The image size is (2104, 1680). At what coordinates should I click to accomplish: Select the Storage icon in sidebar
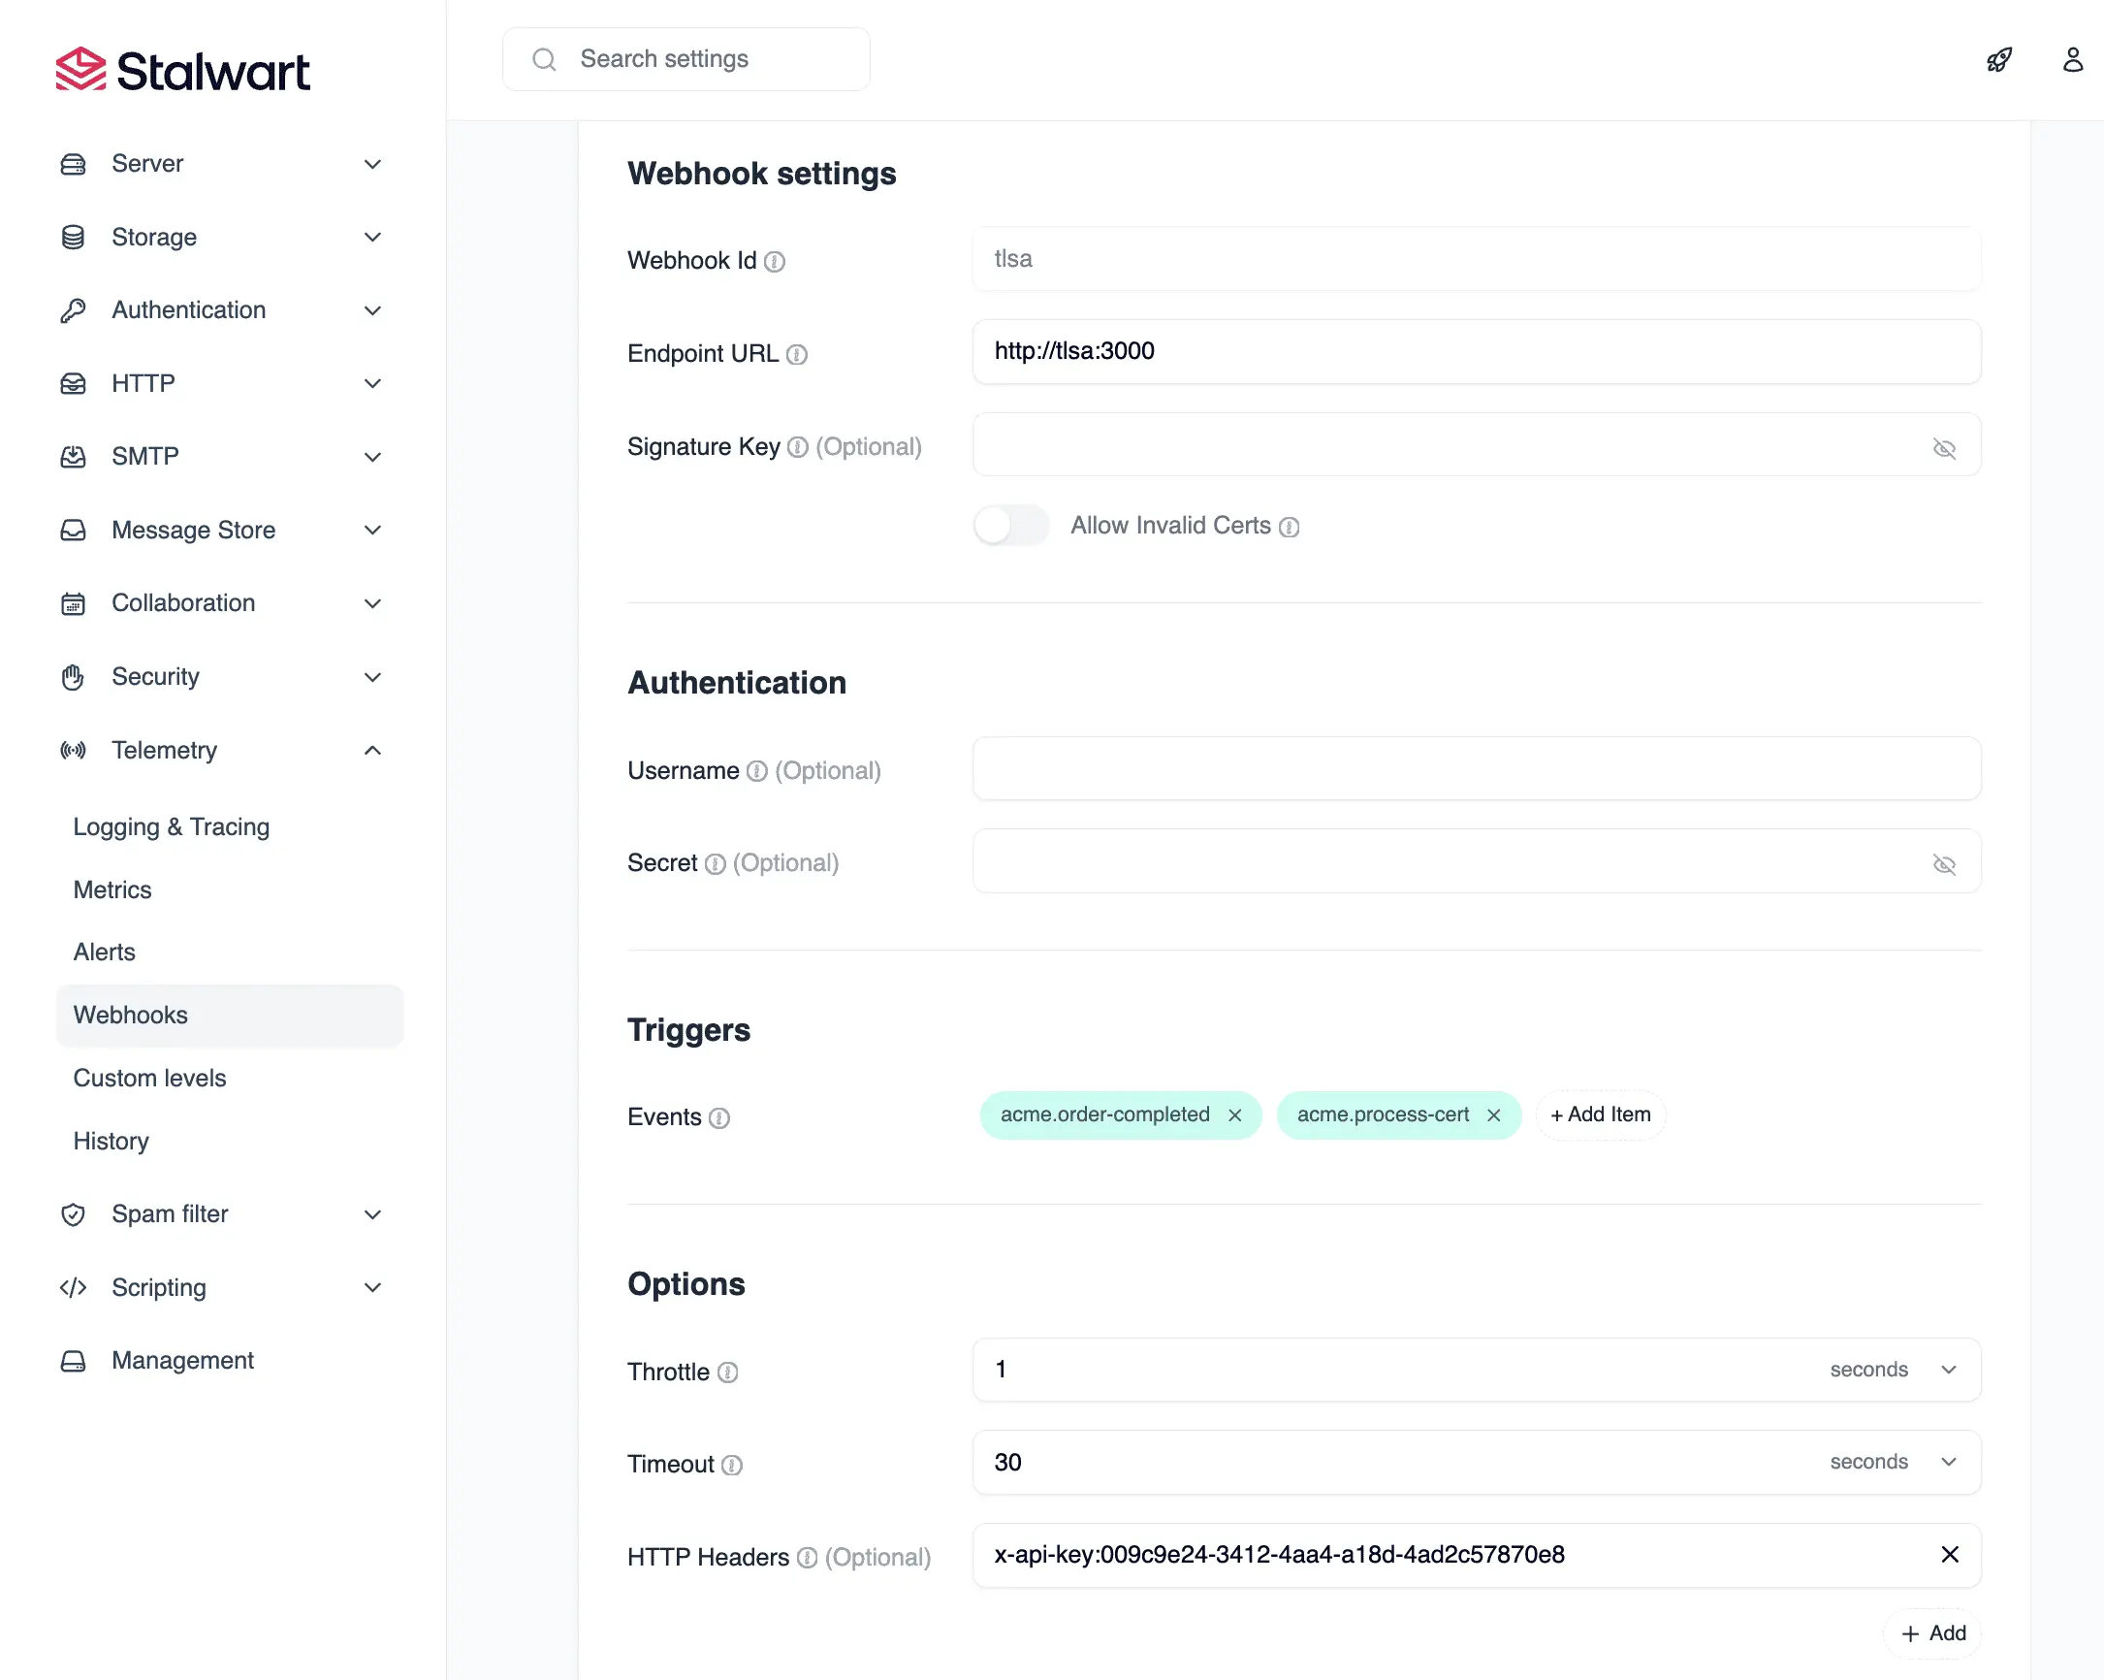[73, 238]
